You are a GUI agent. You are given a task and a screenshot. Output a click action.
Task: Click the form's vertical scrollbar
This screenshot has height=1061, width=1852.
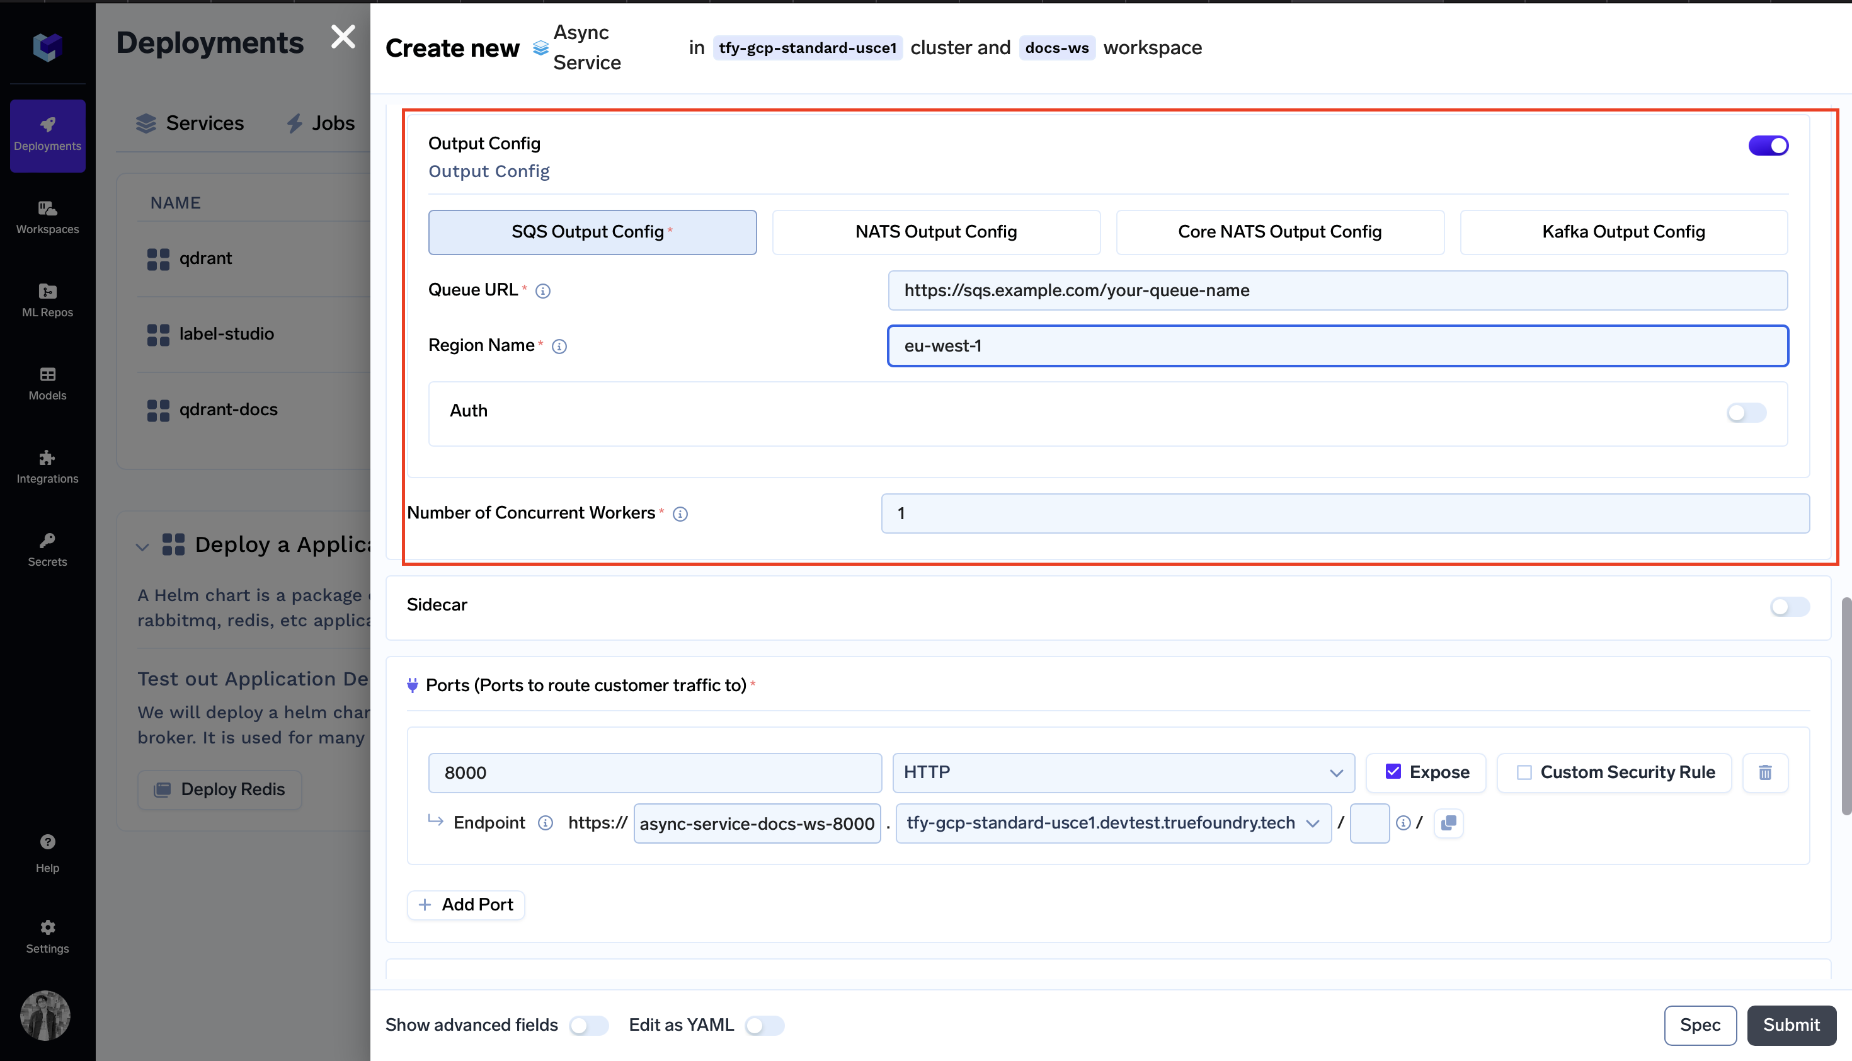pos(1846,706)
